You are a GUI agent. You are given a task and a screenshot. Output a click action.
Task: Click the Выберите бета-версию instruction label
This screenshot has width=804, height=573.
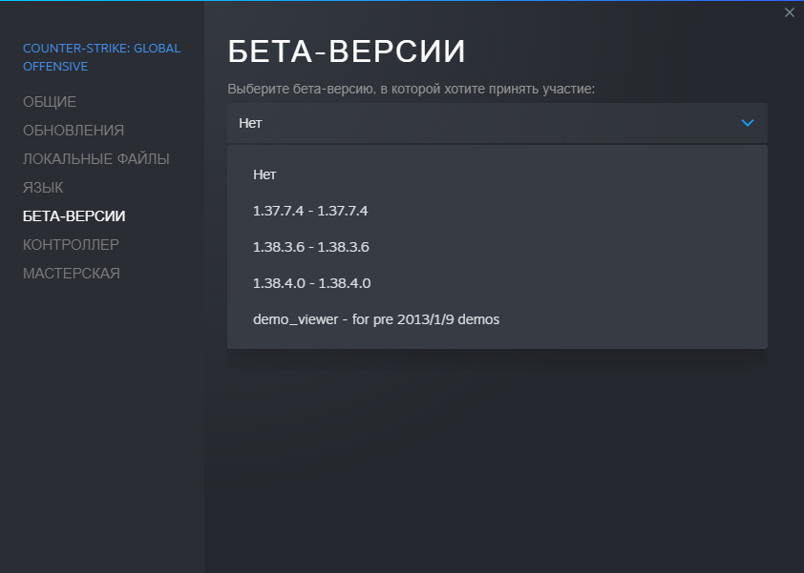(x=411, y=89)
